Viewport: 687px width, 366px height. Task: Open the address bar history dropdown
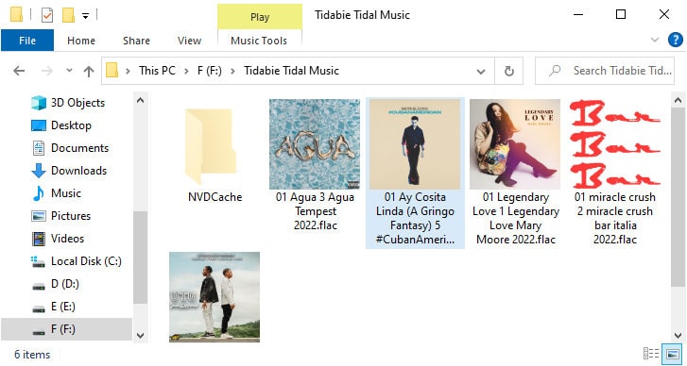(x=481, y=72)
